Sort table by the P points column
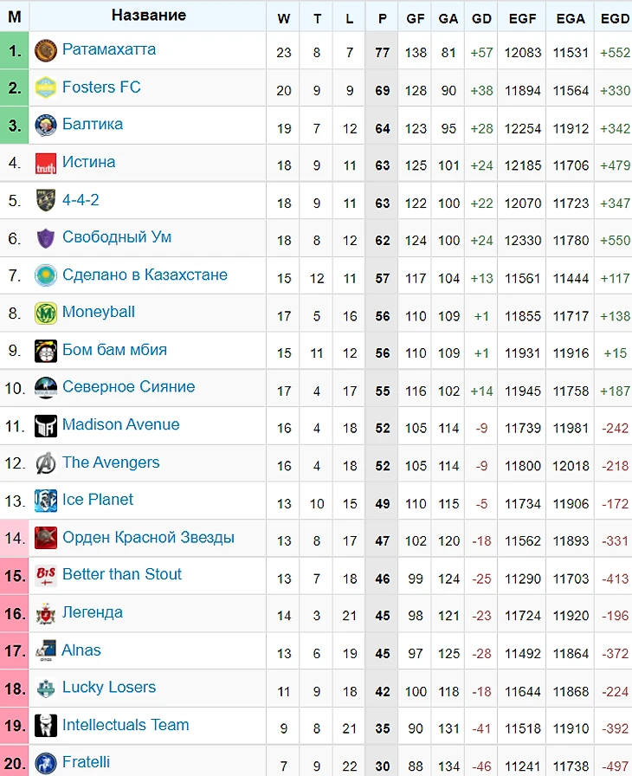 click(382, 19)
